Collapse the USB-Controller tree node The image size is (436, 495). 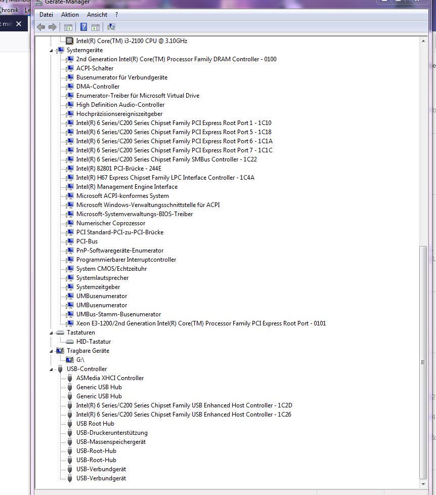pos(51,369)
